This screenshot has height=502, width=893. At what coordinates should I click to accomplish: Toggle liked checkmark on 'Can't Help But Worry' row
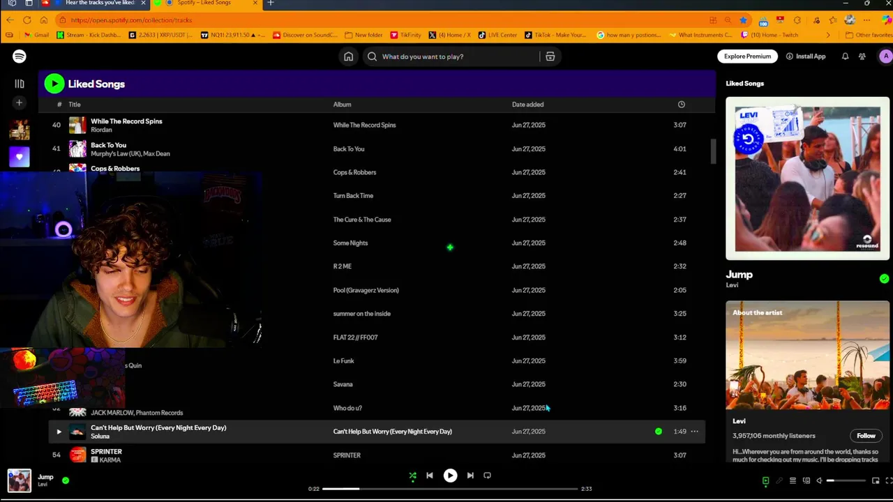click(x=658, y=432)
